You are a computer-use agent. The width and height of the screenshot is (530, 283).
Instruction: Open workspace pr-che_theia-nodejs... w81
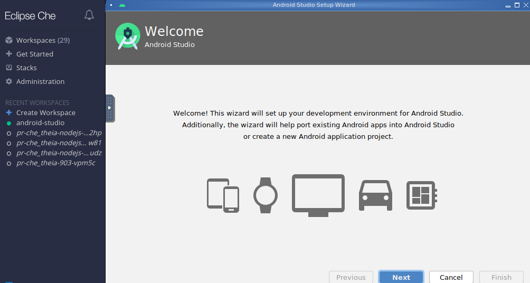(x=59, y=143)
